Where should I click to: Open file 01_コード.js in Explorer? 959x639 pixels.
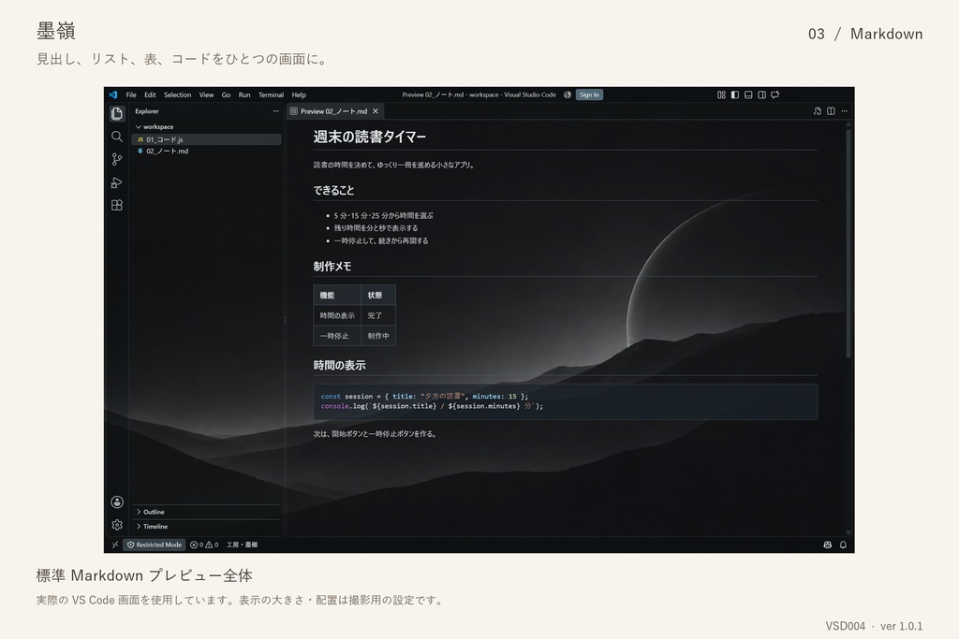coord(206,139)
